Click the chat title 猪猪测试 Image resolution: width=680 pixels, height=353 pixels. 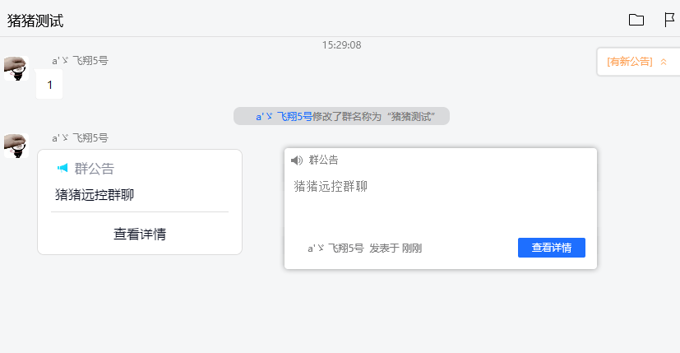point(35,21)
